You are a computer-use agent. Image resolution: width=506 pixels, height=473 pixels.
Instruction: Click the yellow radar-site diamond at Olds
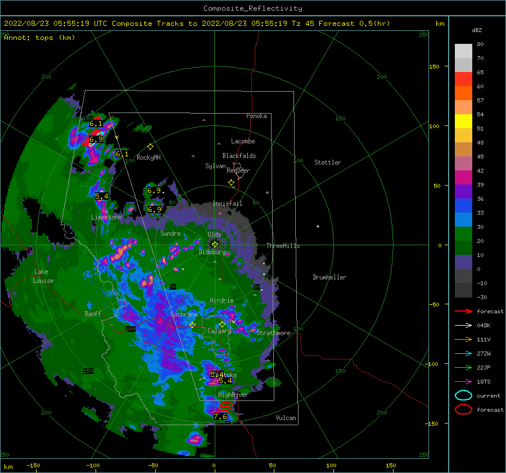pos(215,245)
